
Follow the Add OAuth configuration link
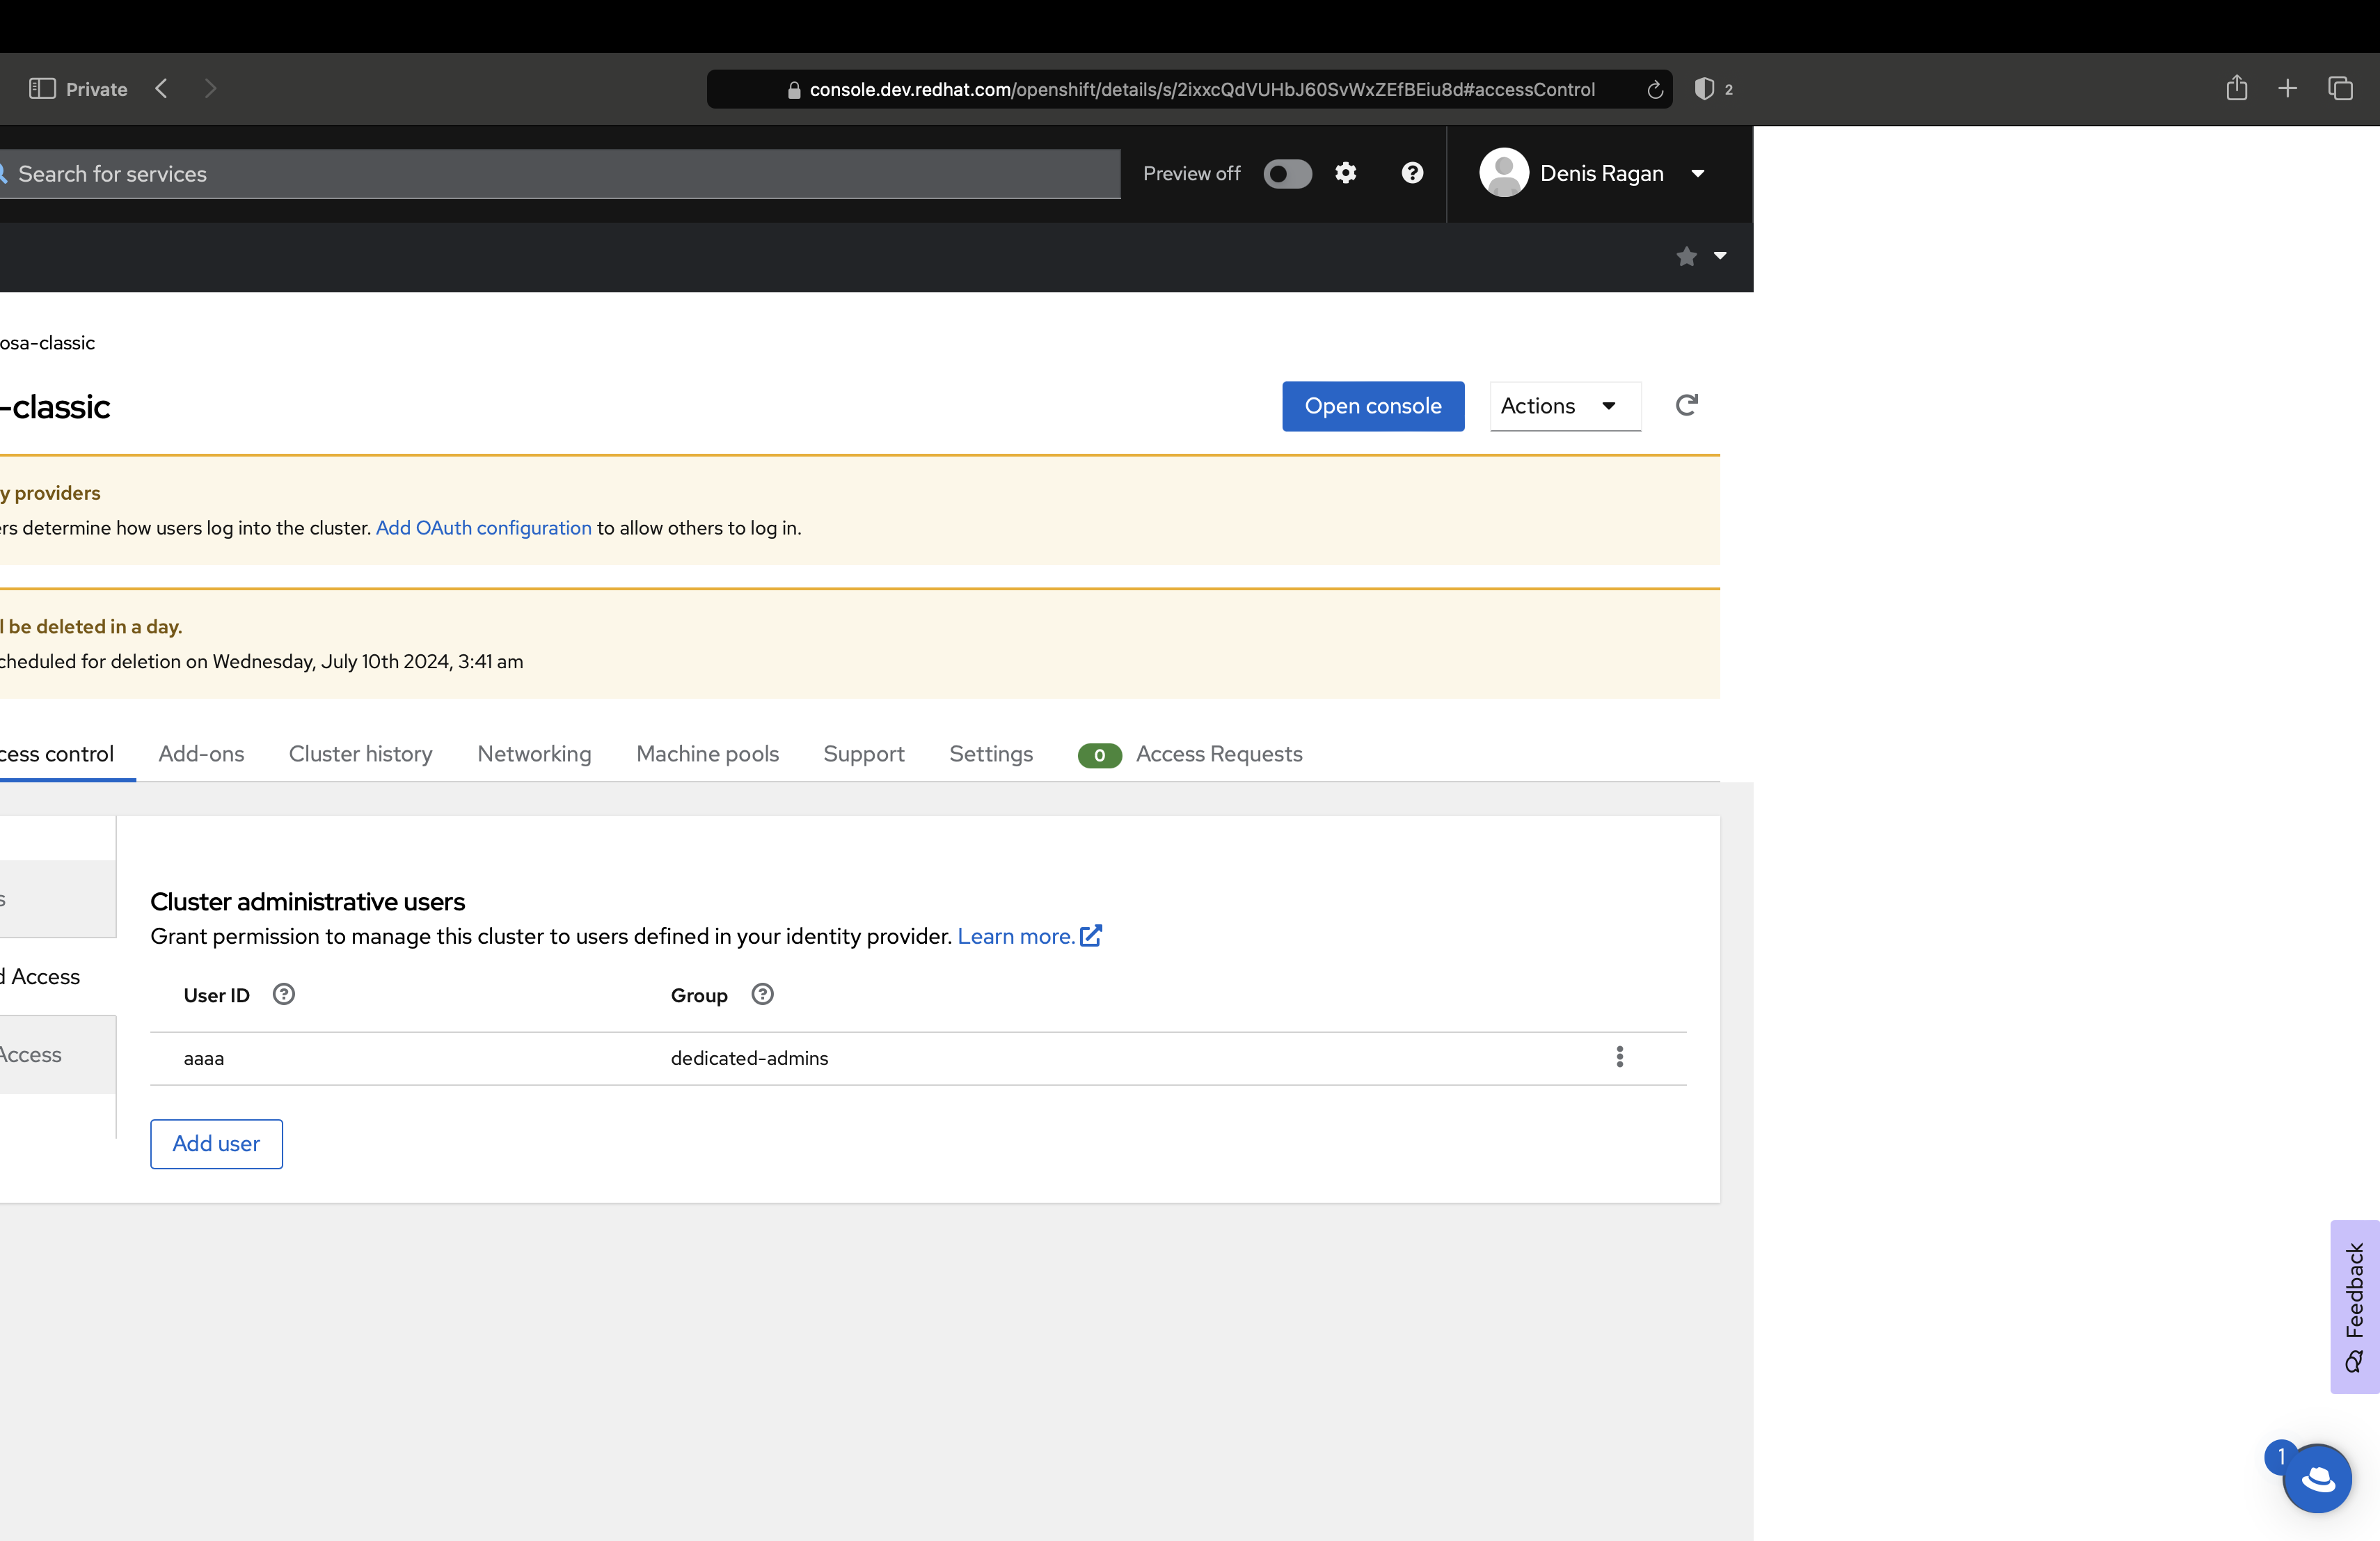[x=483, y=528]
